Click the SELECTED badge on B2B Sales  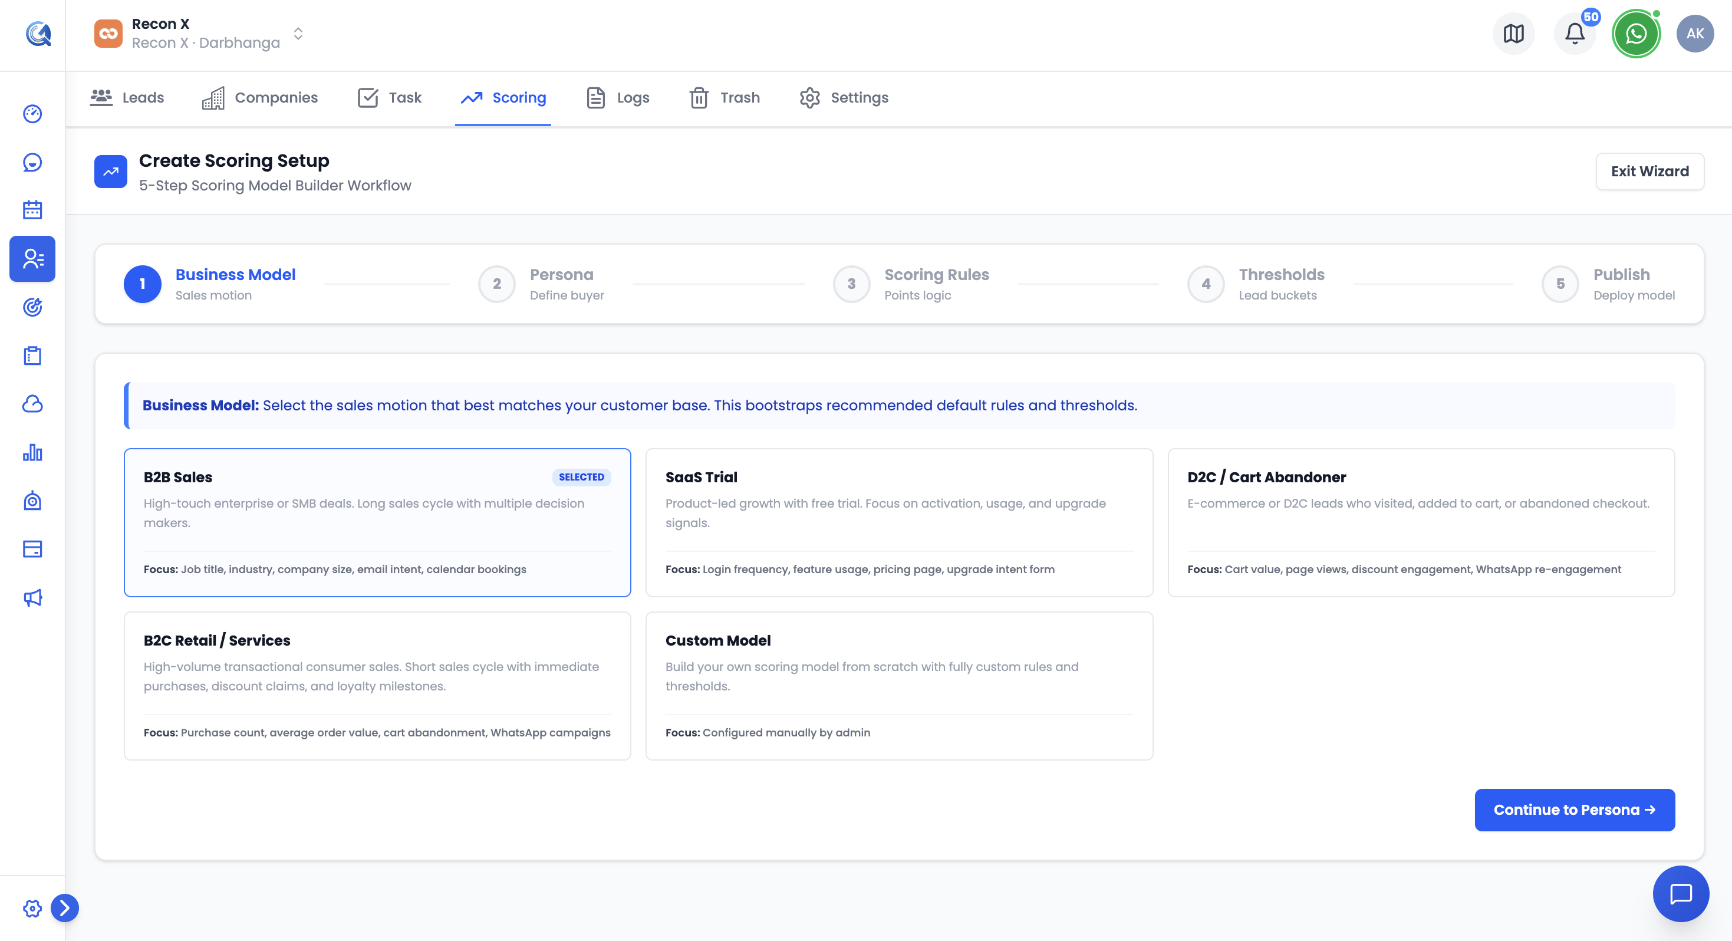582,477
